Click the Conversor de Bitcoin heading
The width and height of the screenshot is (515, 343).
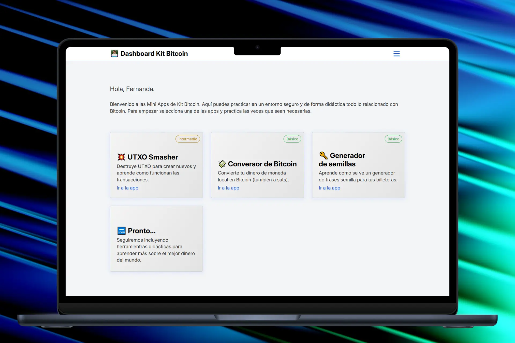[262, 164]
